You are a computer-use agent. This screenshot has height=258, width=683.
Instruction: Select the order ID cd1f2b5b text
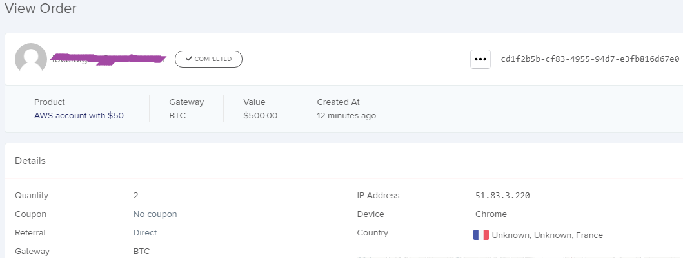589,59
